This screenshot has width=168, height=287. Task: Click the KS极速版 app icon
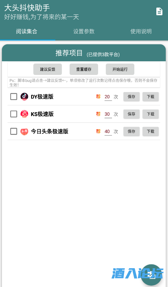pyautogui.click(x=24, y=114)
